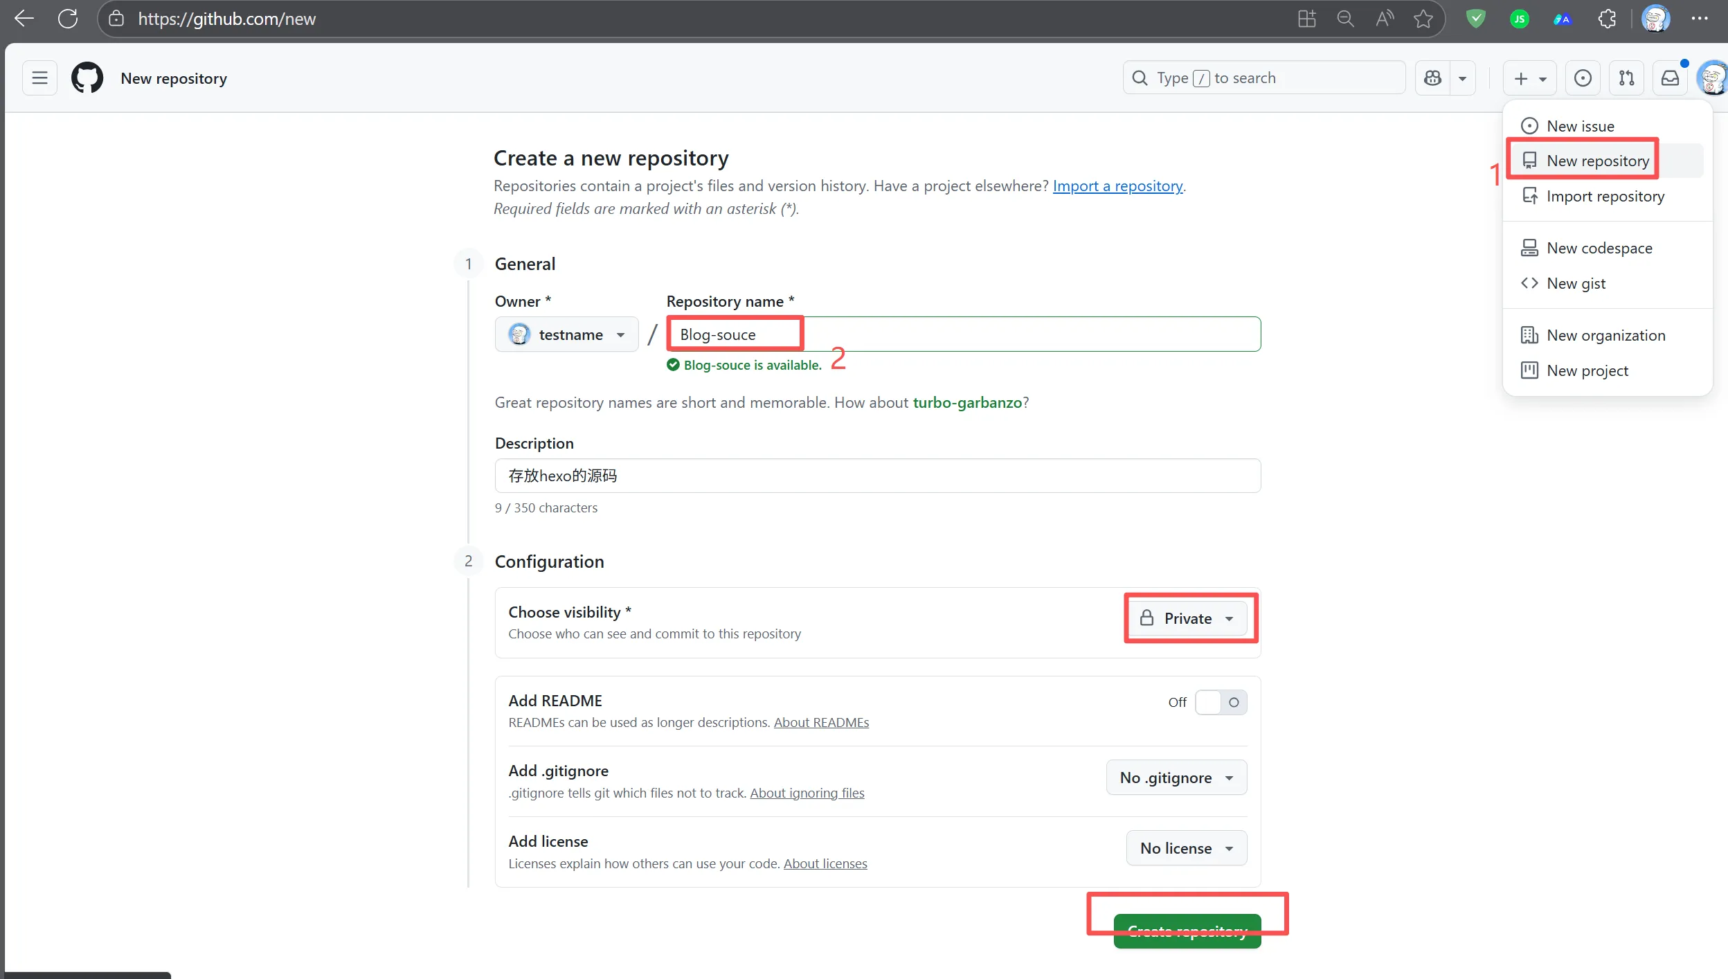Click the browser extensions puzzle icon
1728x979 pixels.
[x=1608, y=19]
